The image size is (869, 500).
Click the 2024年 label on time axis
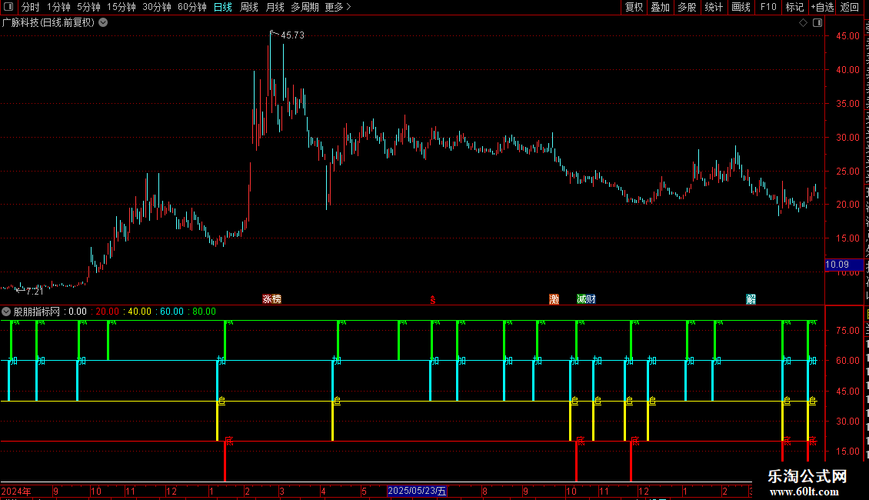(x=16, y=491)
